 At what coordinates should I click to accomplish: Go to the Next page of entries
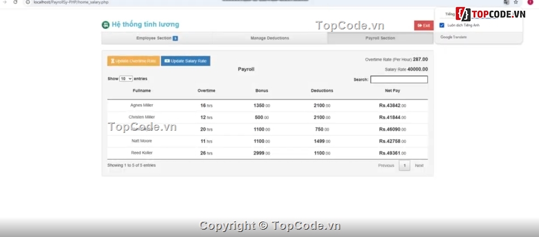(x=419, y=166)
